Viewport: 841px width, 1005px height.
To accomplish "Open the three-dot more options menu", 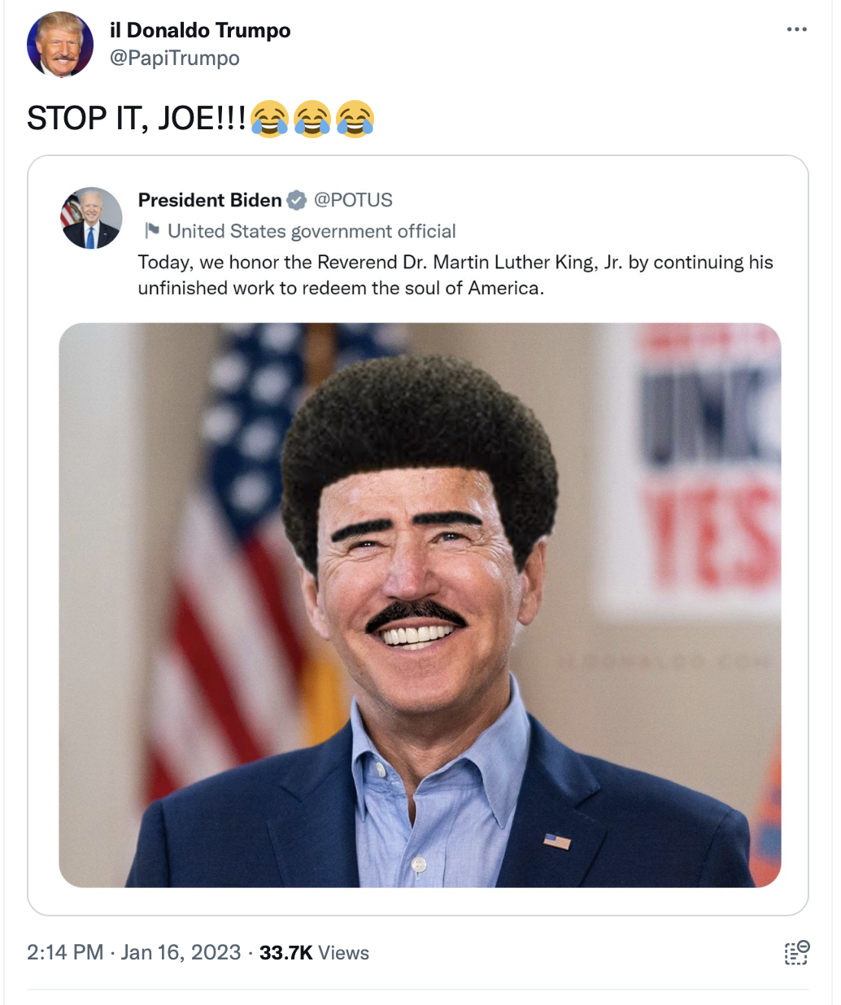I will tap(796, 30).
